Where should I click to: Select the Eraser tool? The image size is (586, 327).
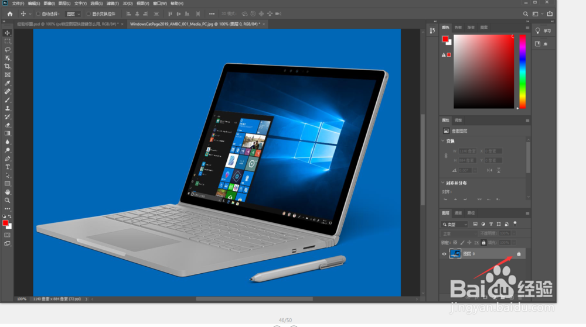[7, 125]
